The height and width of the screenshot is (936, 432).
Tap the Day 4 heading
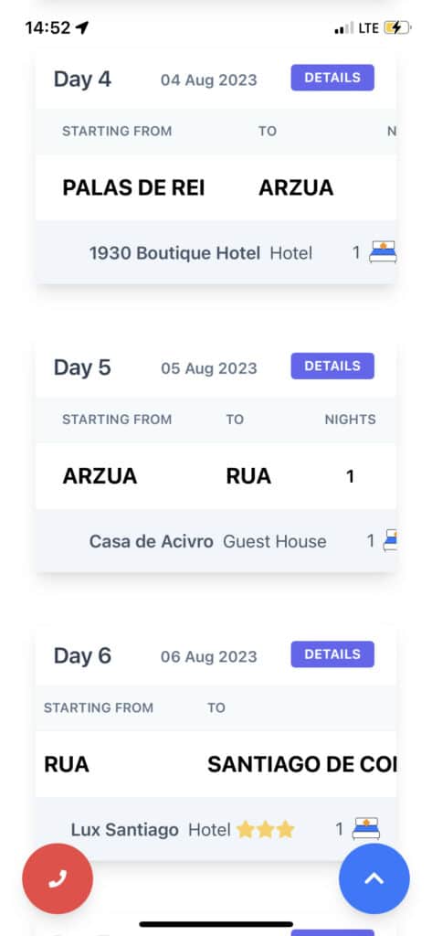(x=82, y=79)
